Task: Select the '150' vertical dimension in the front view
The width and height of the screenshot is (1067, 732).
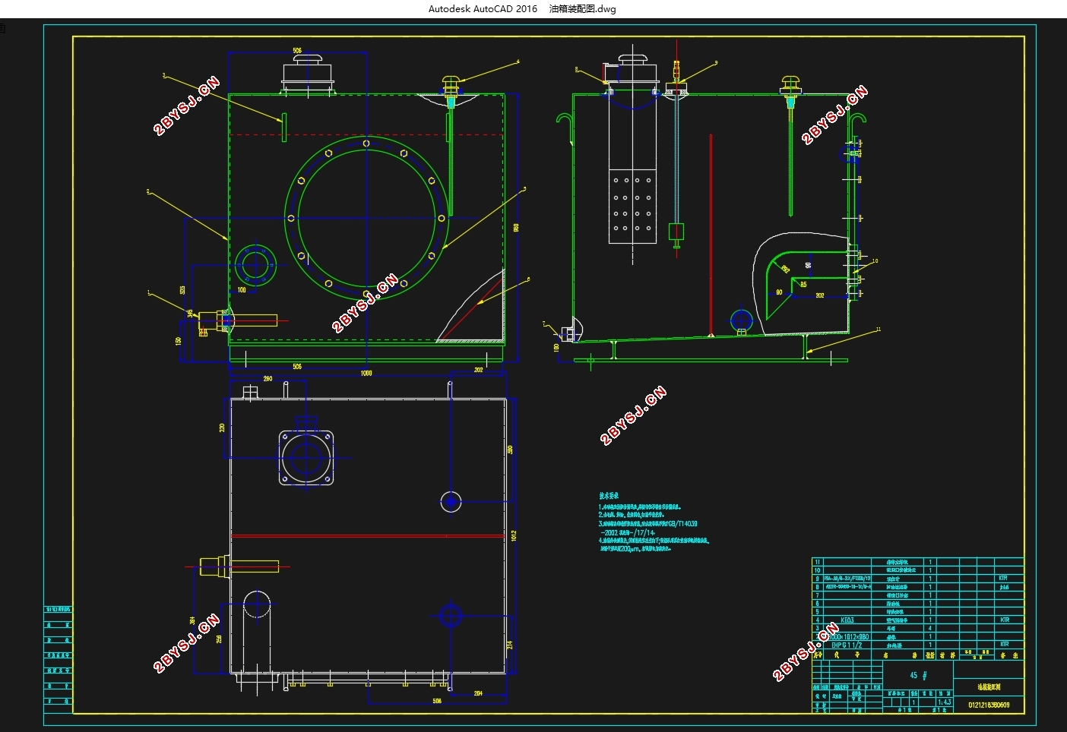Action: click(178, 342)
